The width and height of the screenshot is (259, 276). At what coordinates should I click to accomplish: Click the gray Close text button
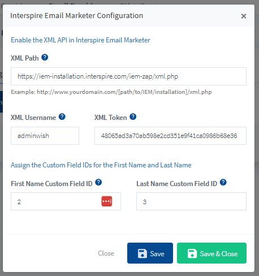(106, 253)
